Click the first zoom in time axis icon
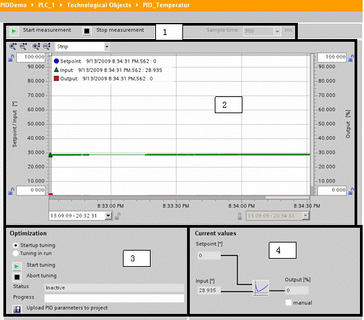364x320 pixels. (x=13, y=46)
